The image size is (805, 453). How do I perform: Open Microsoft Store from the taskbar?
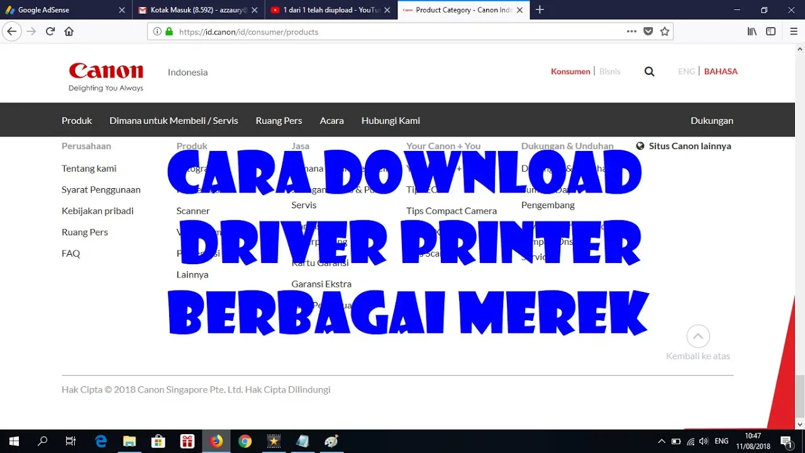[158, 441]
